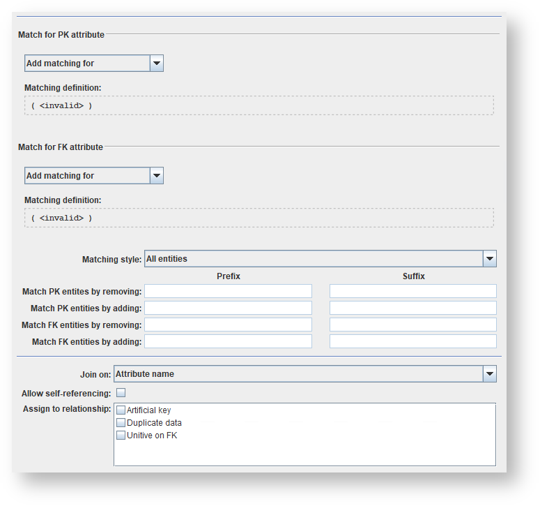Expand the Join on dropdown
The width and height of the screenshot is (540, 506).
click(490, 374)
